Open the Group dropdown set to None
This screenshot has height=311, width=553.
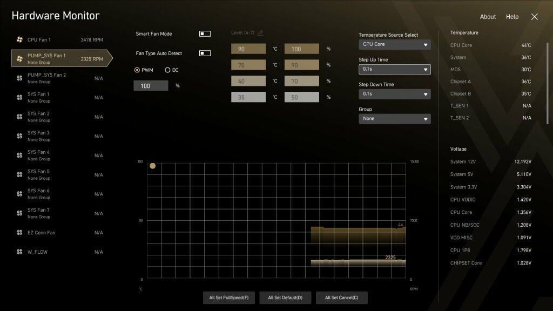pyautogui.click(x=394, y=118)
